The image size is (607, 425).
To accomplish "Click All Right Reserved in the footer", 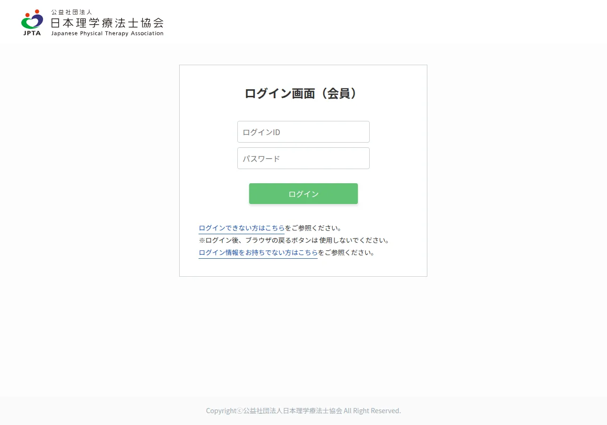I will (373, 411).
